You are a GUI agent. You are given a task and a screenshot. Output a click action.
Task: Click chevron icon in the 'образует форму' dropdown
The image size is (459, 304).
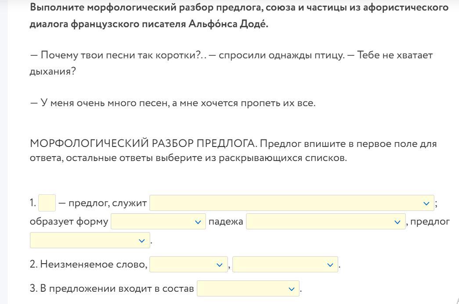pos(198,222)
